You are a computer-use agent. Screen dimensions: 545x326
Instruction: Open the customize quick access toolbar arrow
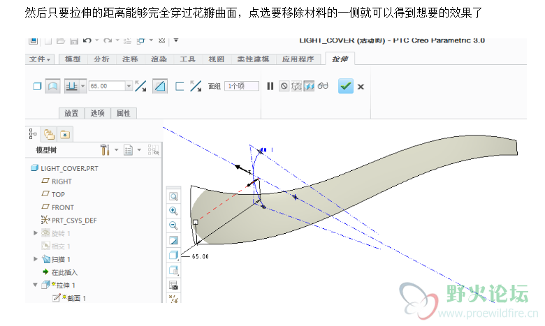[x=176, y=40]
